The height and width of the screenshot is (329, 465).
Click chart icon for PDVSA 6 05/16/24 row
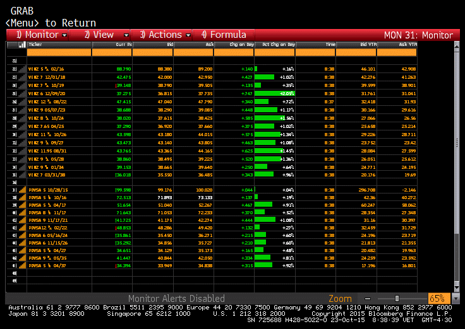pos(22,236)
